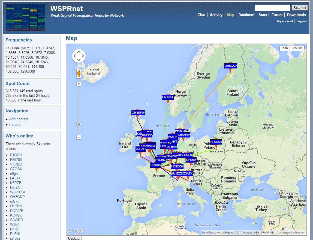This screenshot has width=313, height=240.
Task: Open Conditions d'utilisation map link
Action: (290, 232)
